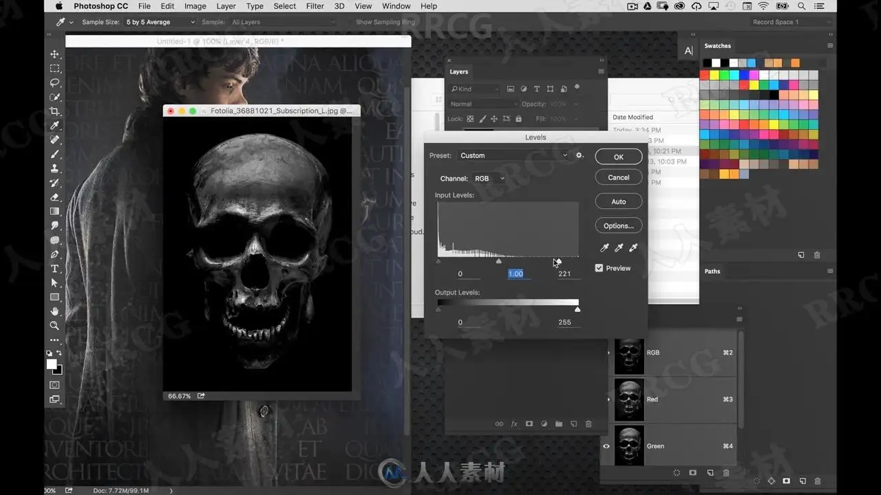The width and height of the screenshot is (881, 495).
Task: Click the white output levels slider handle
Action: coord(577,309)
